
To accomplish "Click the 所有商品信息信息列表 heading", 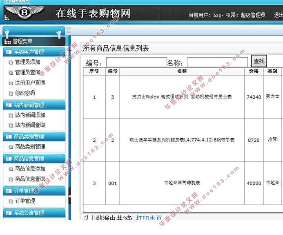I will tap(116, 48).
